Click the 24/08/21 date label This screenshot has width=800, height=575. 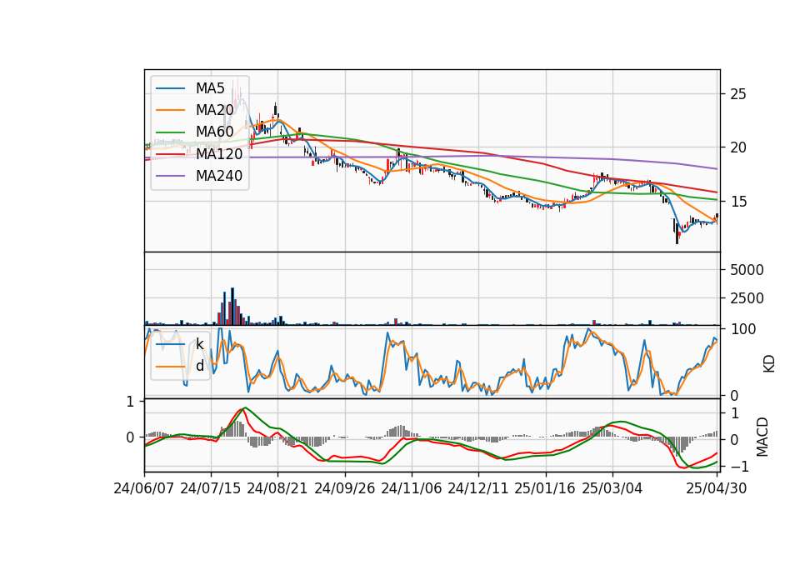(x=277, y=488)
